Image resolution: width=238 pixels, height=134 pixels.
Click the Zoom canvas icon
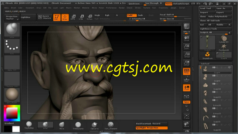[187, 47]
